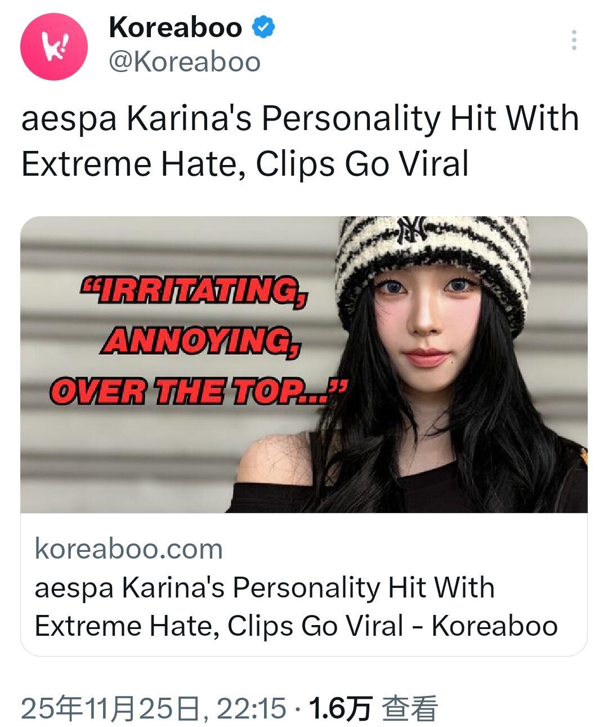Click the red 'ANNOYING,' overlay text
This screenshot has height=727, width=608.
(x=200, y=341)
